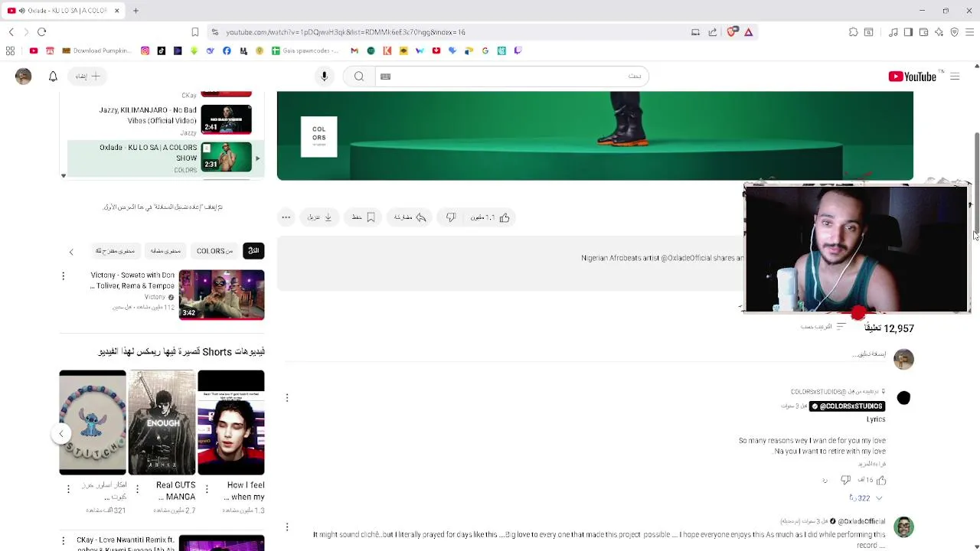Show more filter chips with left chevron
This screenshot has width=980, height=551.
click(71, 252)
